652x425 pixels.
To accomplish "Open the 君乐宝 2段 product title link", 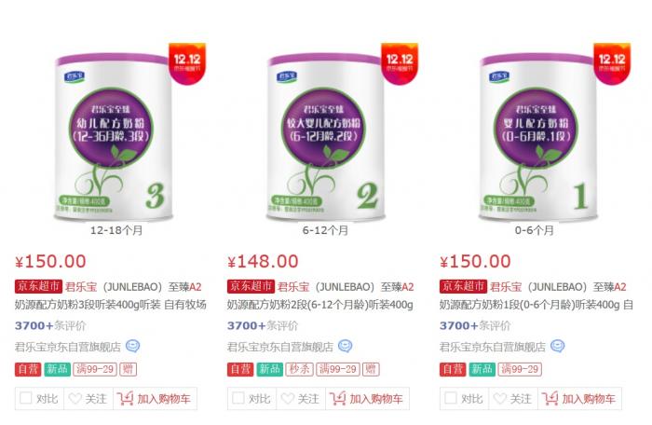I will pos(320,296).
